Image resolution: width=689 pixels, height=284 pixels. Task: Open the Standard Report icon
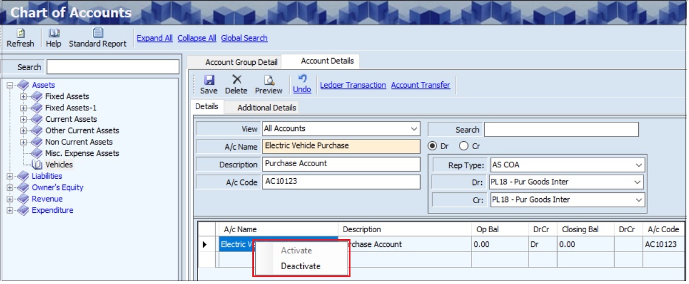click(98, 33)
